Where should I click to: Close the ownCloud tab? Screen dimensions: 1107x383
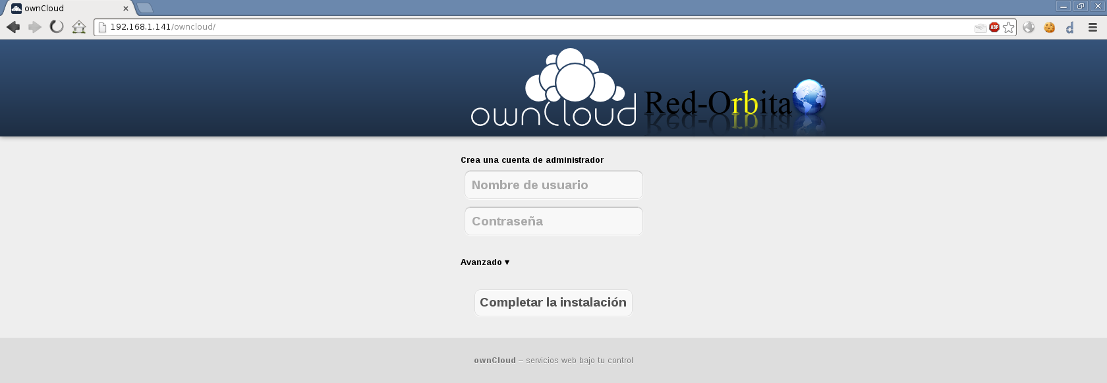125,9
